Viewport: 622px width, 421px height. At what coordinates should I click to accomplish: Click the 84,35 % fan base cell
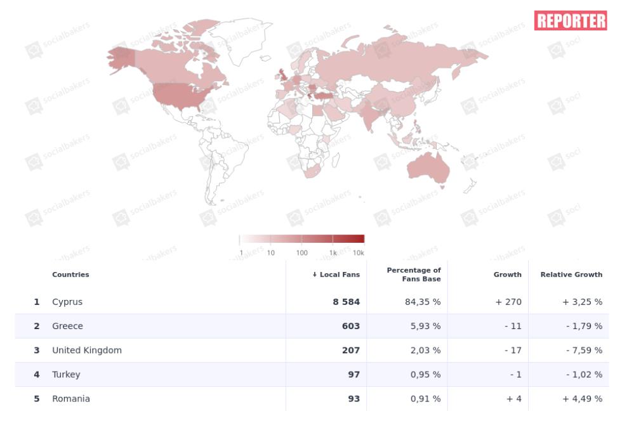[423, 302]
